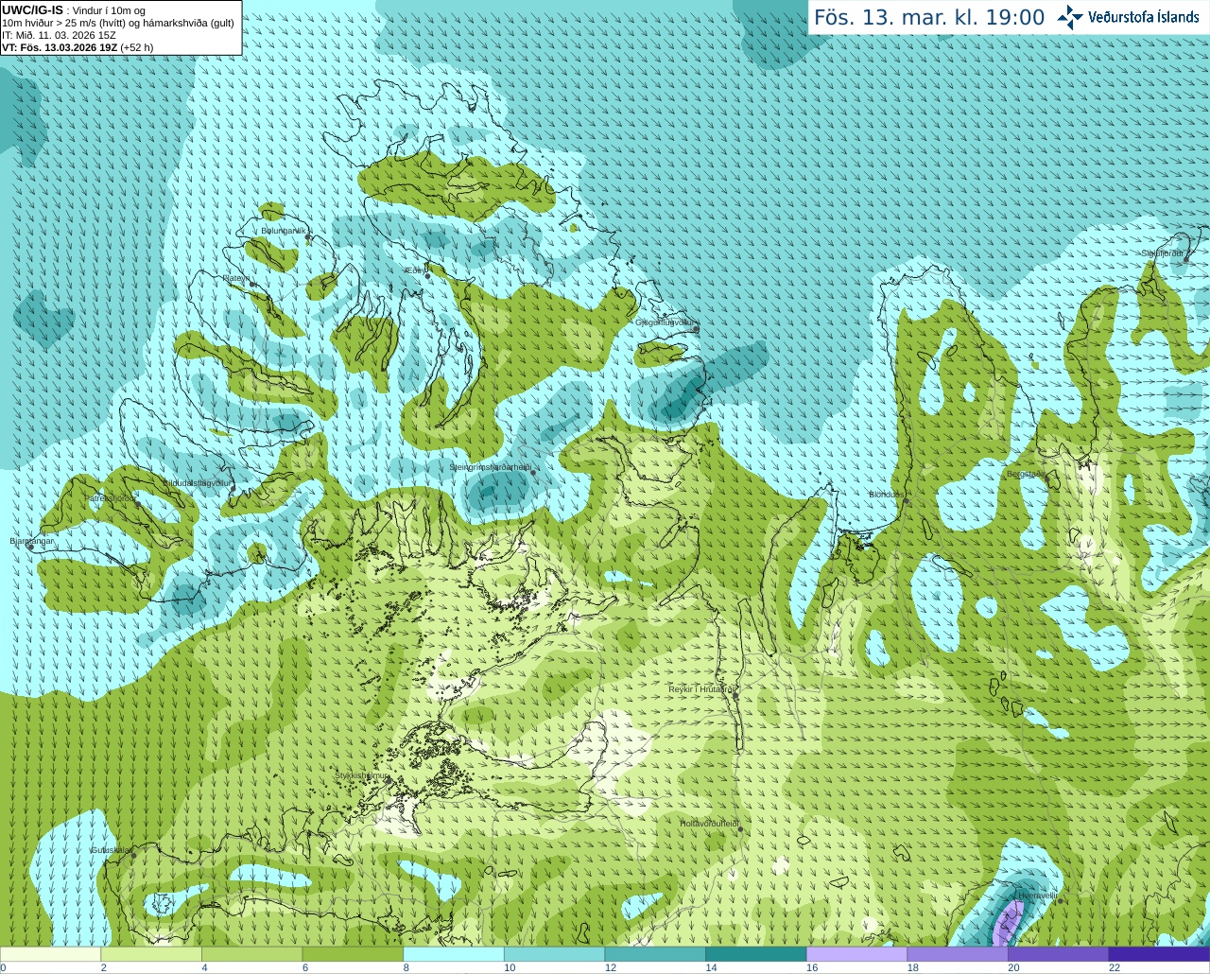Click the 'Holtavörðuheiði' place label
This screenshot has width=1210, height=974.
[709, 824]
